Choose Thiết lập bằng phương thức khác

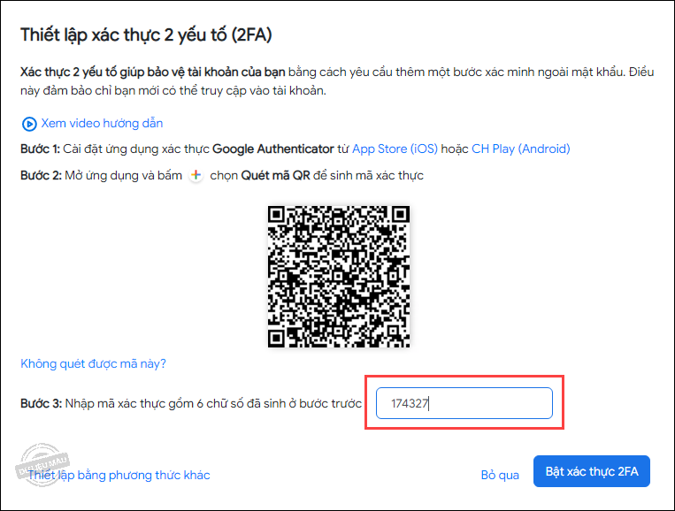coord(119,475)
